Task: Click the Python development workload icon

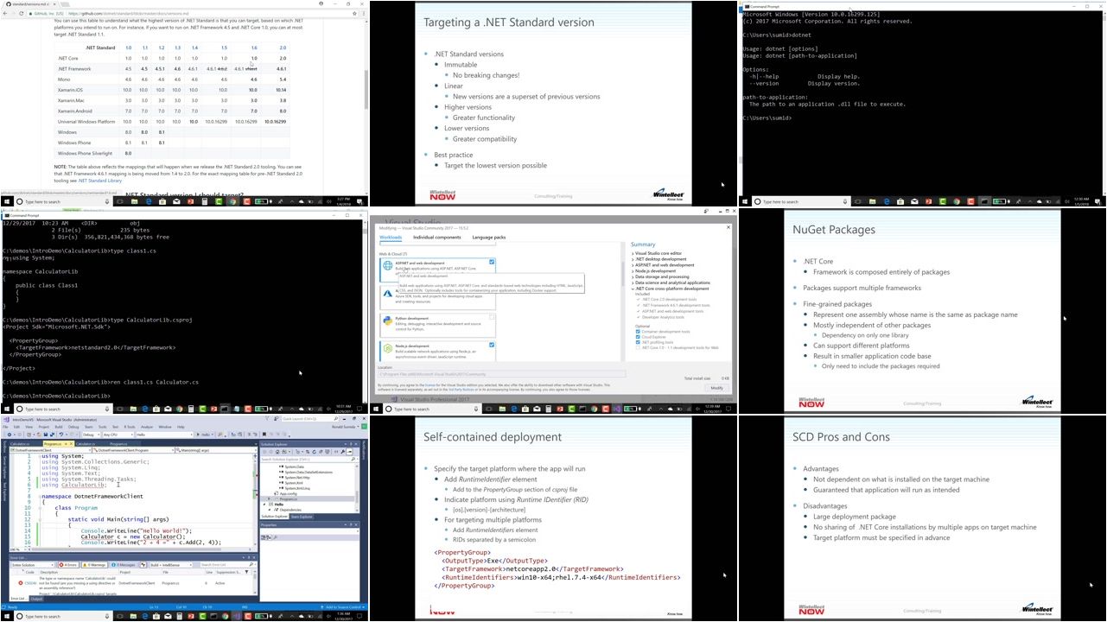Action: [388, 321]
